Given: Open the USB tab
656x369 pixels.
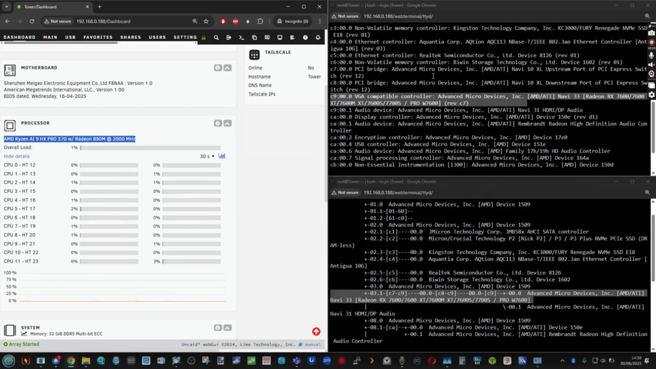Looking at the screenshot, I should (x=70, y=37).
